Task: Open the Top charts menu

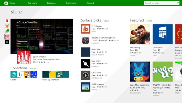Action: click(32, 3)
